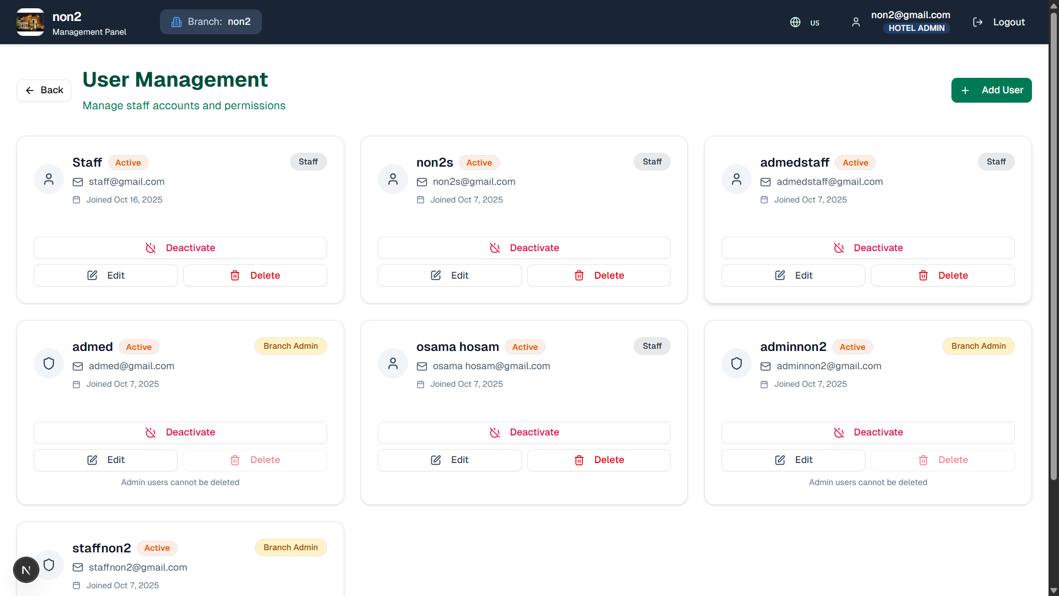Deactivate the non2s user account
The image size is (1059, 596).
[x=523, y=248]
